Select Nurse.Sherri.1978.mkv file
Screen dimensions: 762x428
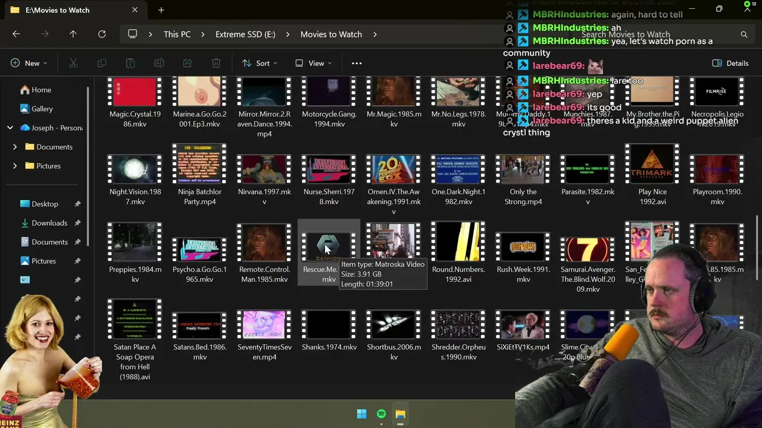coord(329,178)
